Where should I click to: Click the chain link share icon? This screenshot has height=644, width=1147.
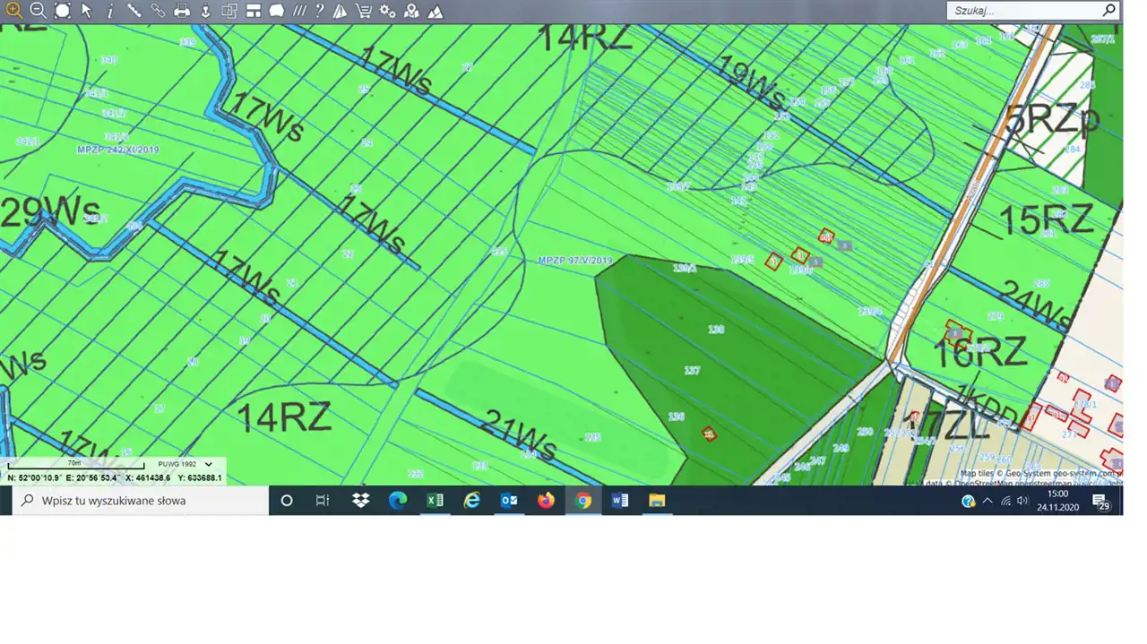tap(158, 11)
